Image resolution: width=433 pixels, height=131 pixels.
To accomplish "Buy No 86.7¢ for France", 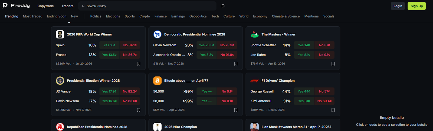I will (x=130, y=55).
